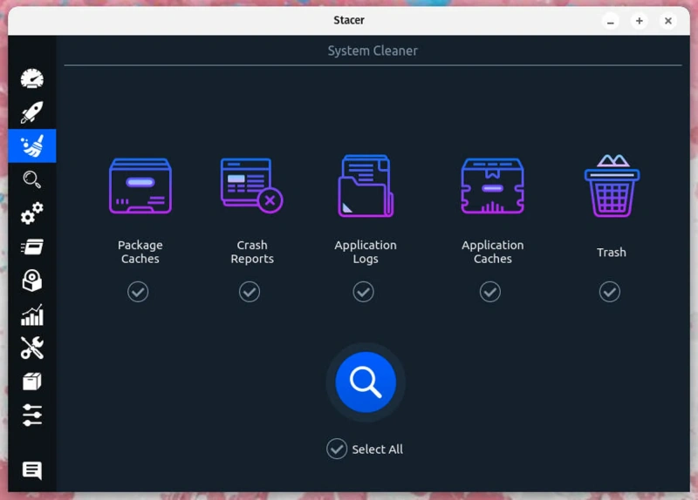Click the Trash basket illustration
The image size is (698, 500).
[x=612, y=186]
